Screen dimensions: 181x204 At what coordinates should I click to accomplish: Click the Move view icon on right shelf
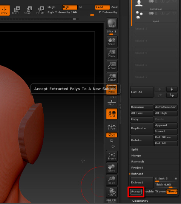[112, 168]
